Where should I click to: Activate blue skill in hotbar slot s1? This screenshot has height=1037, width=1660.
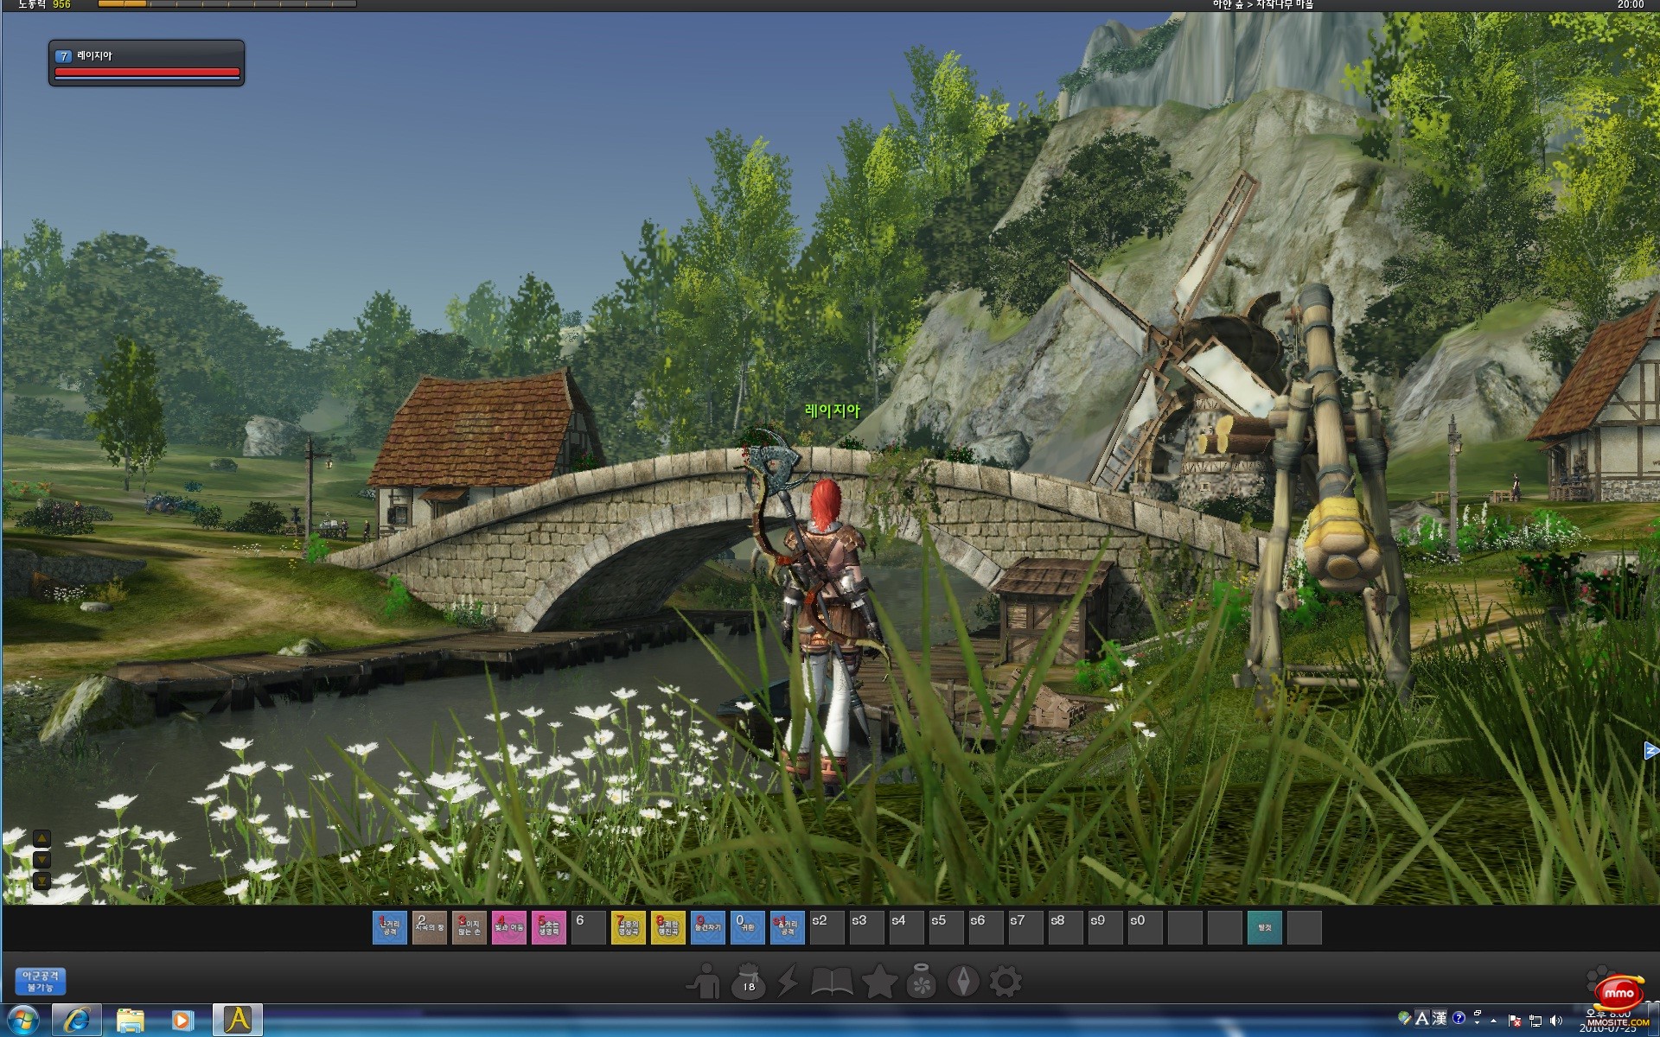(x=788, y=928)
